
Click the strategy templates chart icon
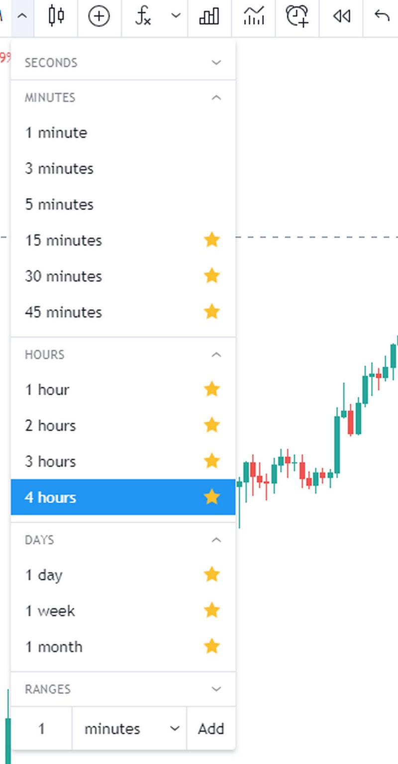(x=254, y=16)
